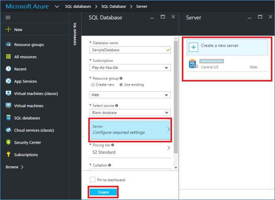Select the Create new radio button
This screenshot has width=275, height=200.
[93, 85]
